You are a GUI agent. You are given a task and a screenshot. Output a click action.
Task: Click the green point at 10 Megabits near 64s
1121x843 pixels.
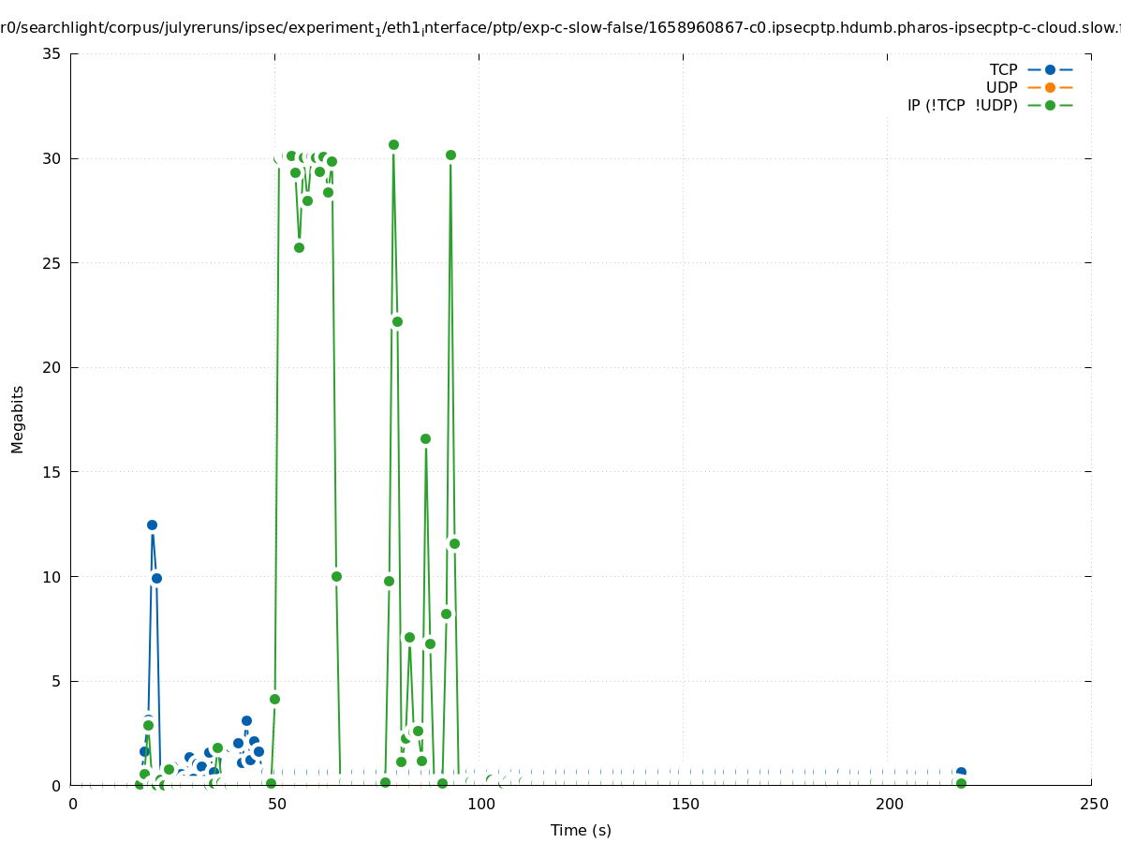coord(336,576)
